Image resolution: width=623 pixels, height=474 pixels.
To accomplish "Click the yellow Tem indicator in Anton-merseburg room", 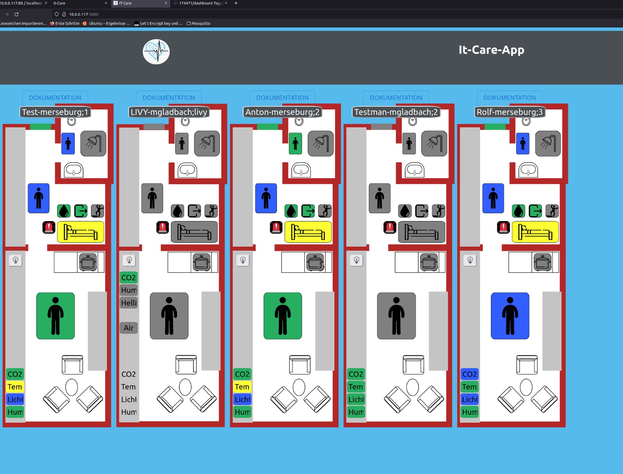I will (242, 387).
